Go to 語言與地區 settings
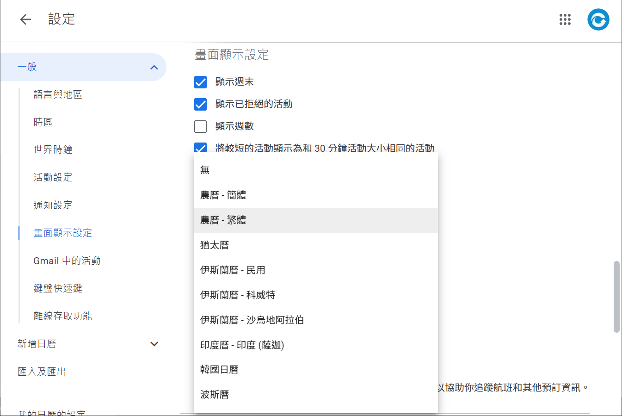The image size is (622, 416). pyautogui.click(x=58, y=94)
